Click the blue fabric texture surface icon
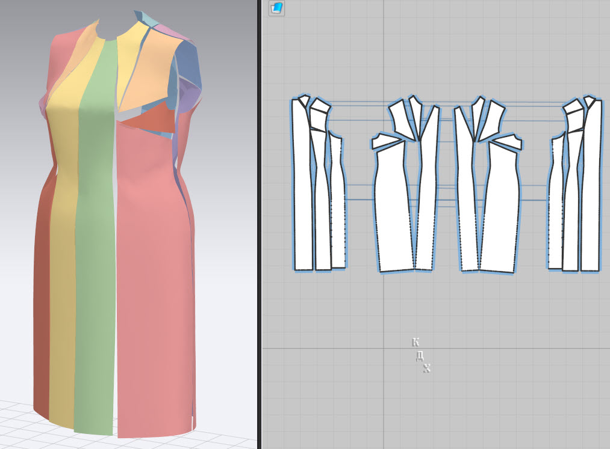This screenshot has width=610, height=449. 276,8
